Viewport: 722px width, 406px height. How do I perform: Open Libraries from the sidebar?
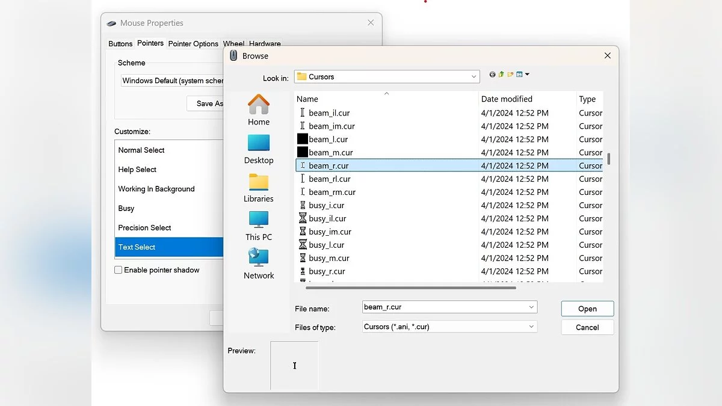tap(259, 187)
